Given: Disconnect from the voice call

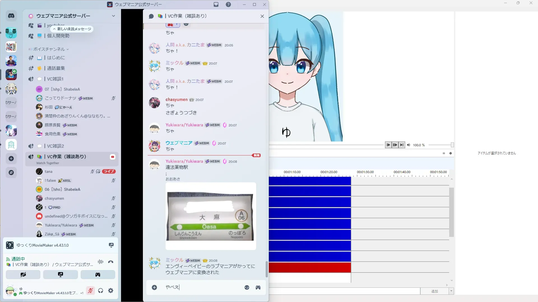Looking at the screenshot, I should tap(111, 262).
